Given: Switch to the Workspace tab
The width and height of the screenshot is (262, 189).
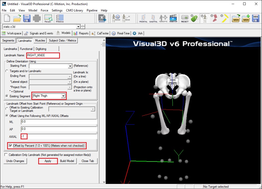Looking at the screenshot, I should coord(11,33).
